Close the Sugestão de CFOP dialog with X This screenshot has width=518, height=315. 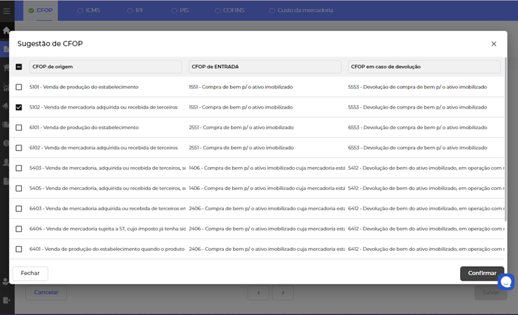tap(494, 44)
